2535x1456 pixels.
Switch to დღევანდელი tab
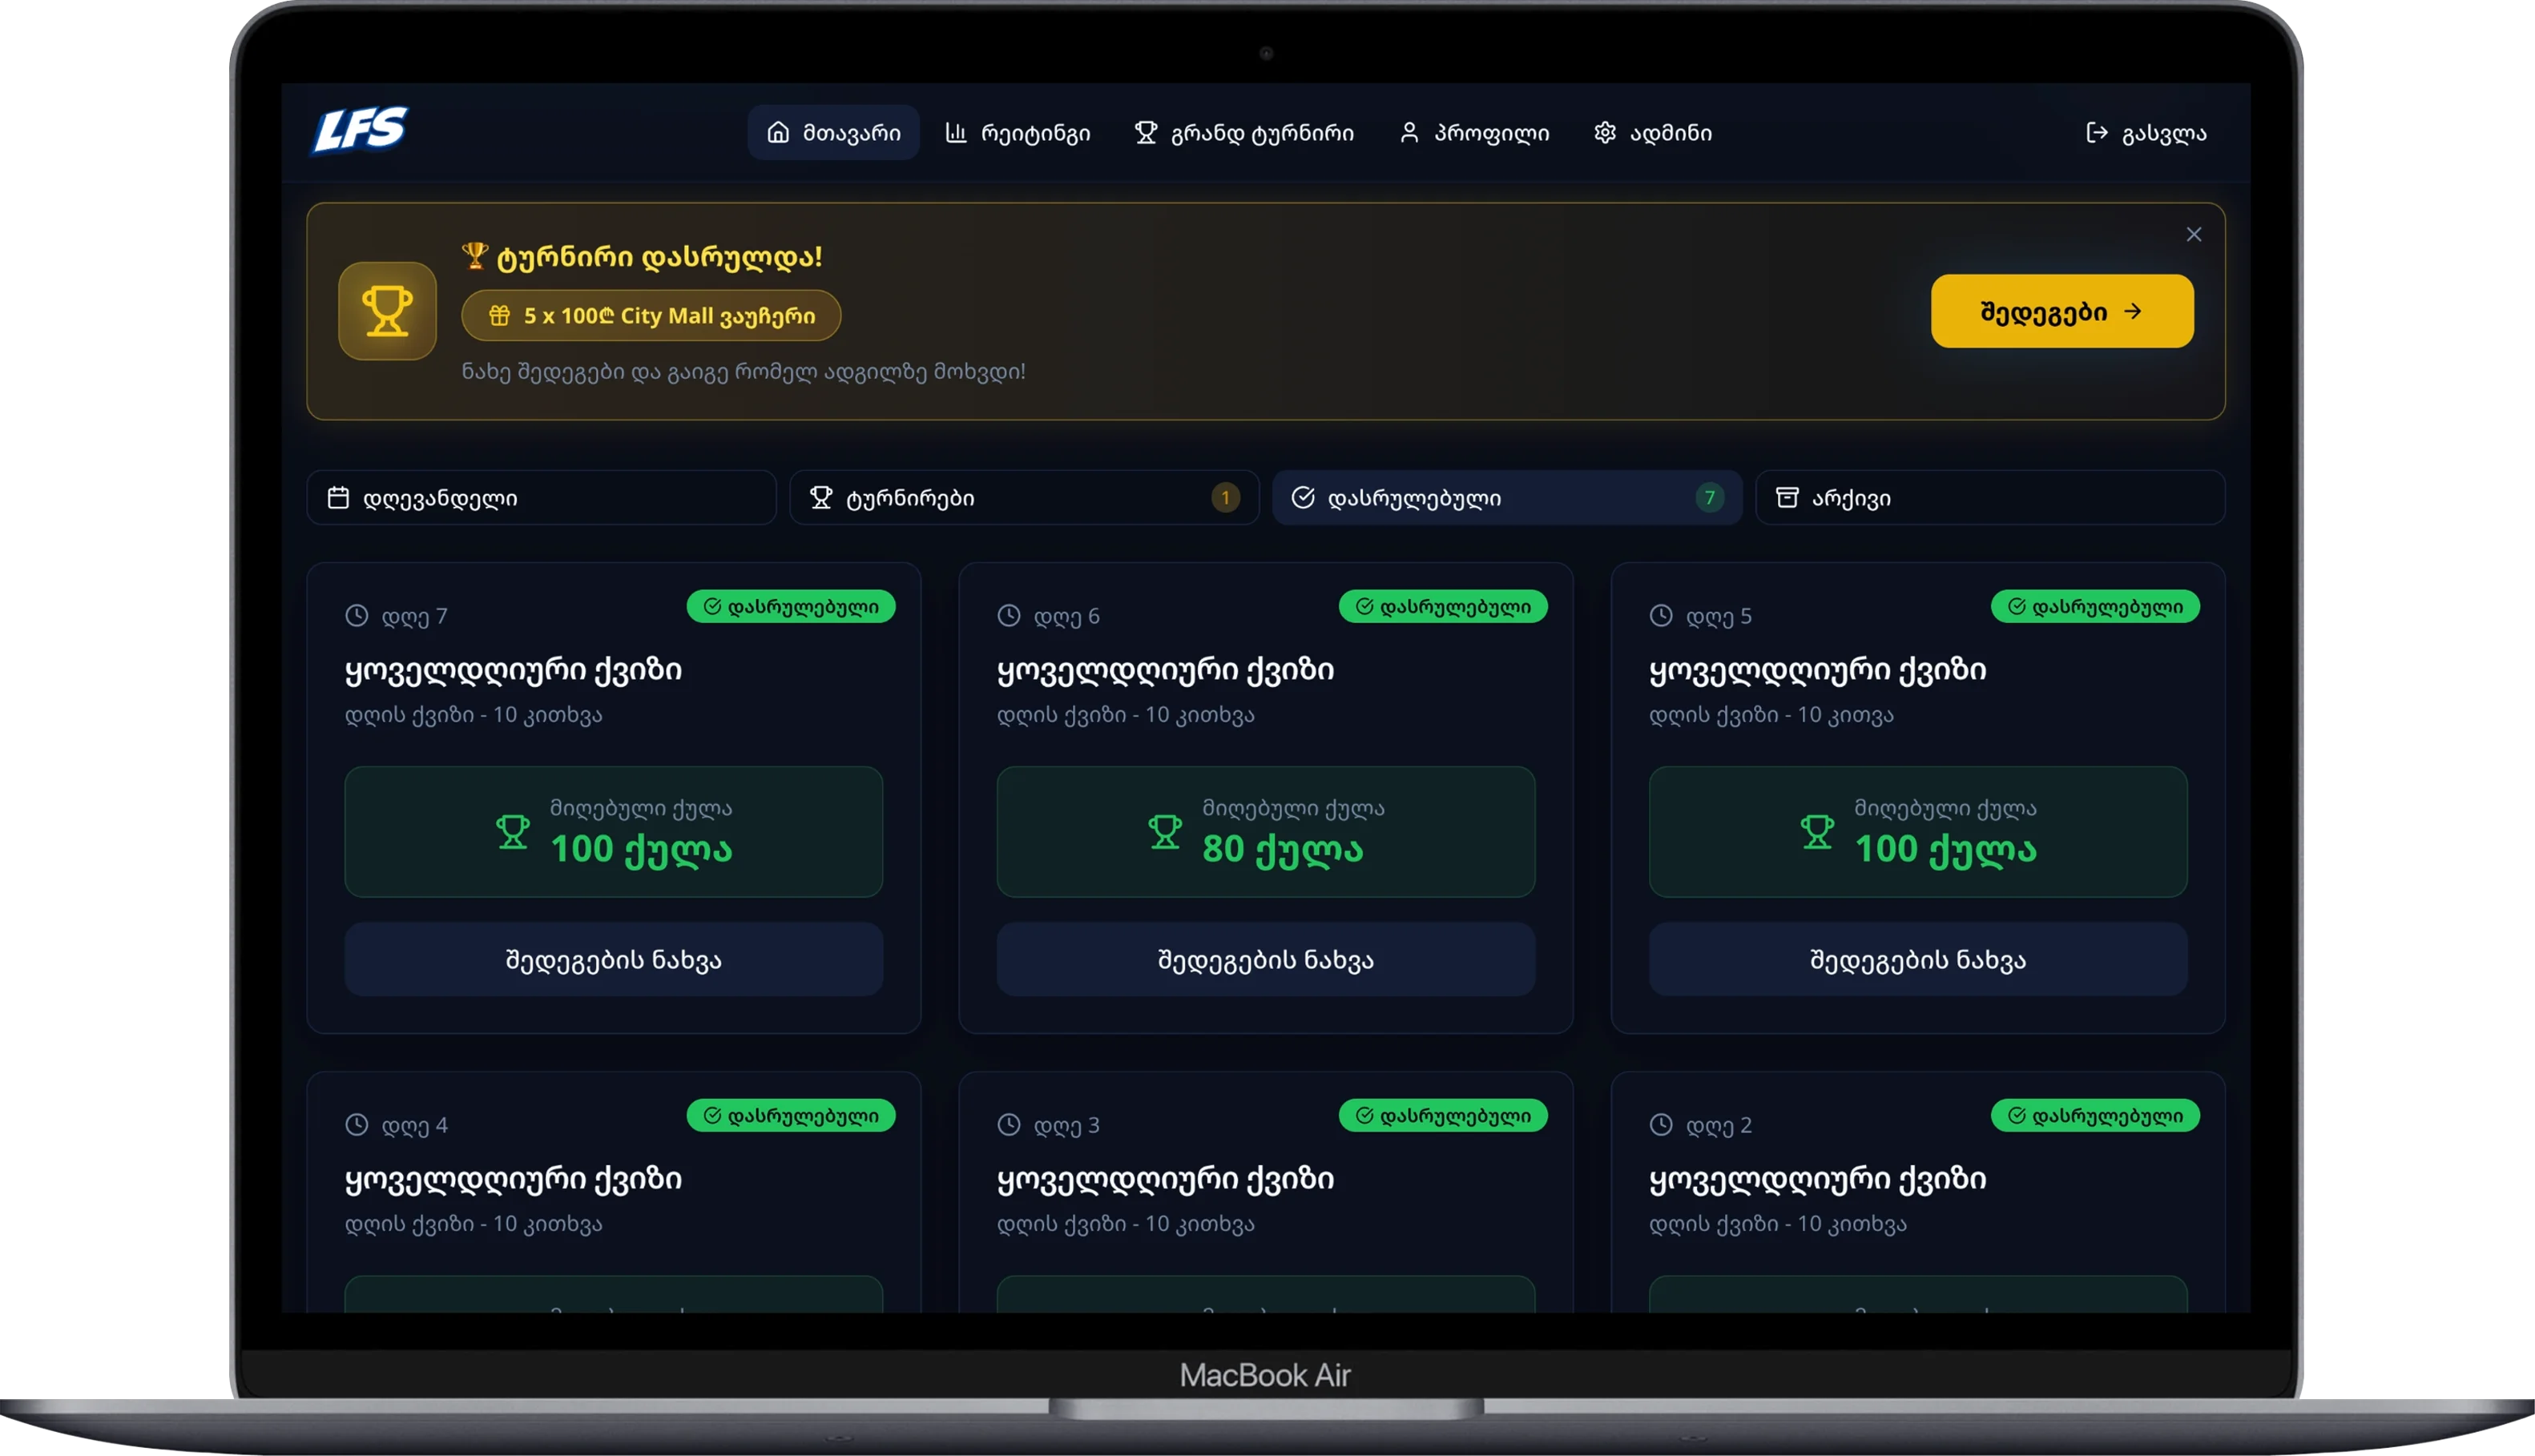(x=542, y=497)
